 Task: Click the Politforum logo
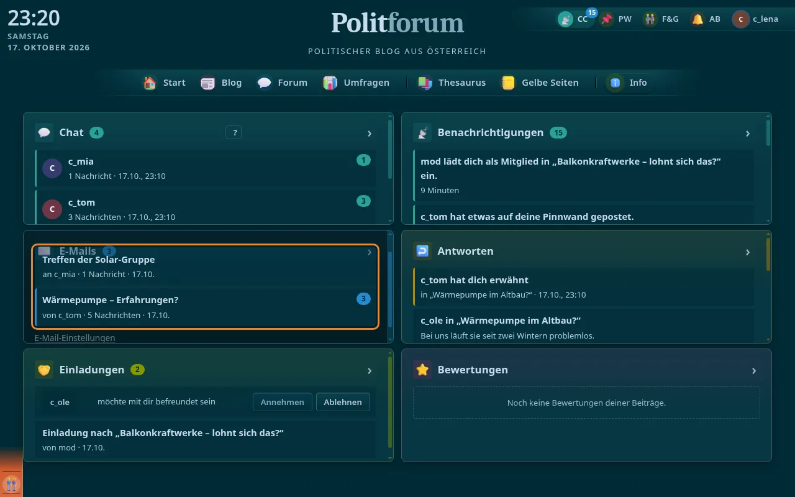pyautogui.click(x=397, y=24)
